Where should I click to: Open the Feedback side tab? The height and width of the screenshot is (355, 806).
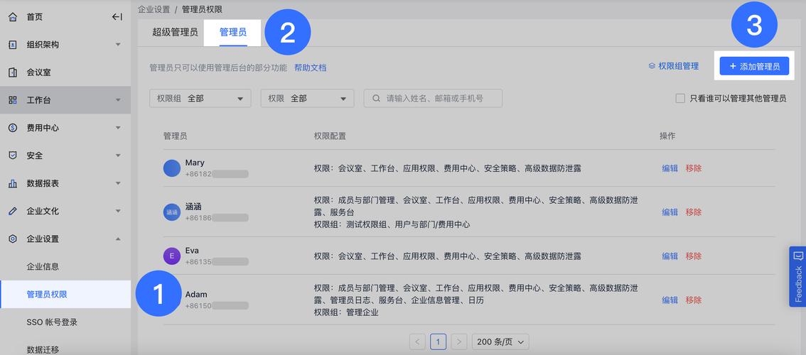pos(797,276)
